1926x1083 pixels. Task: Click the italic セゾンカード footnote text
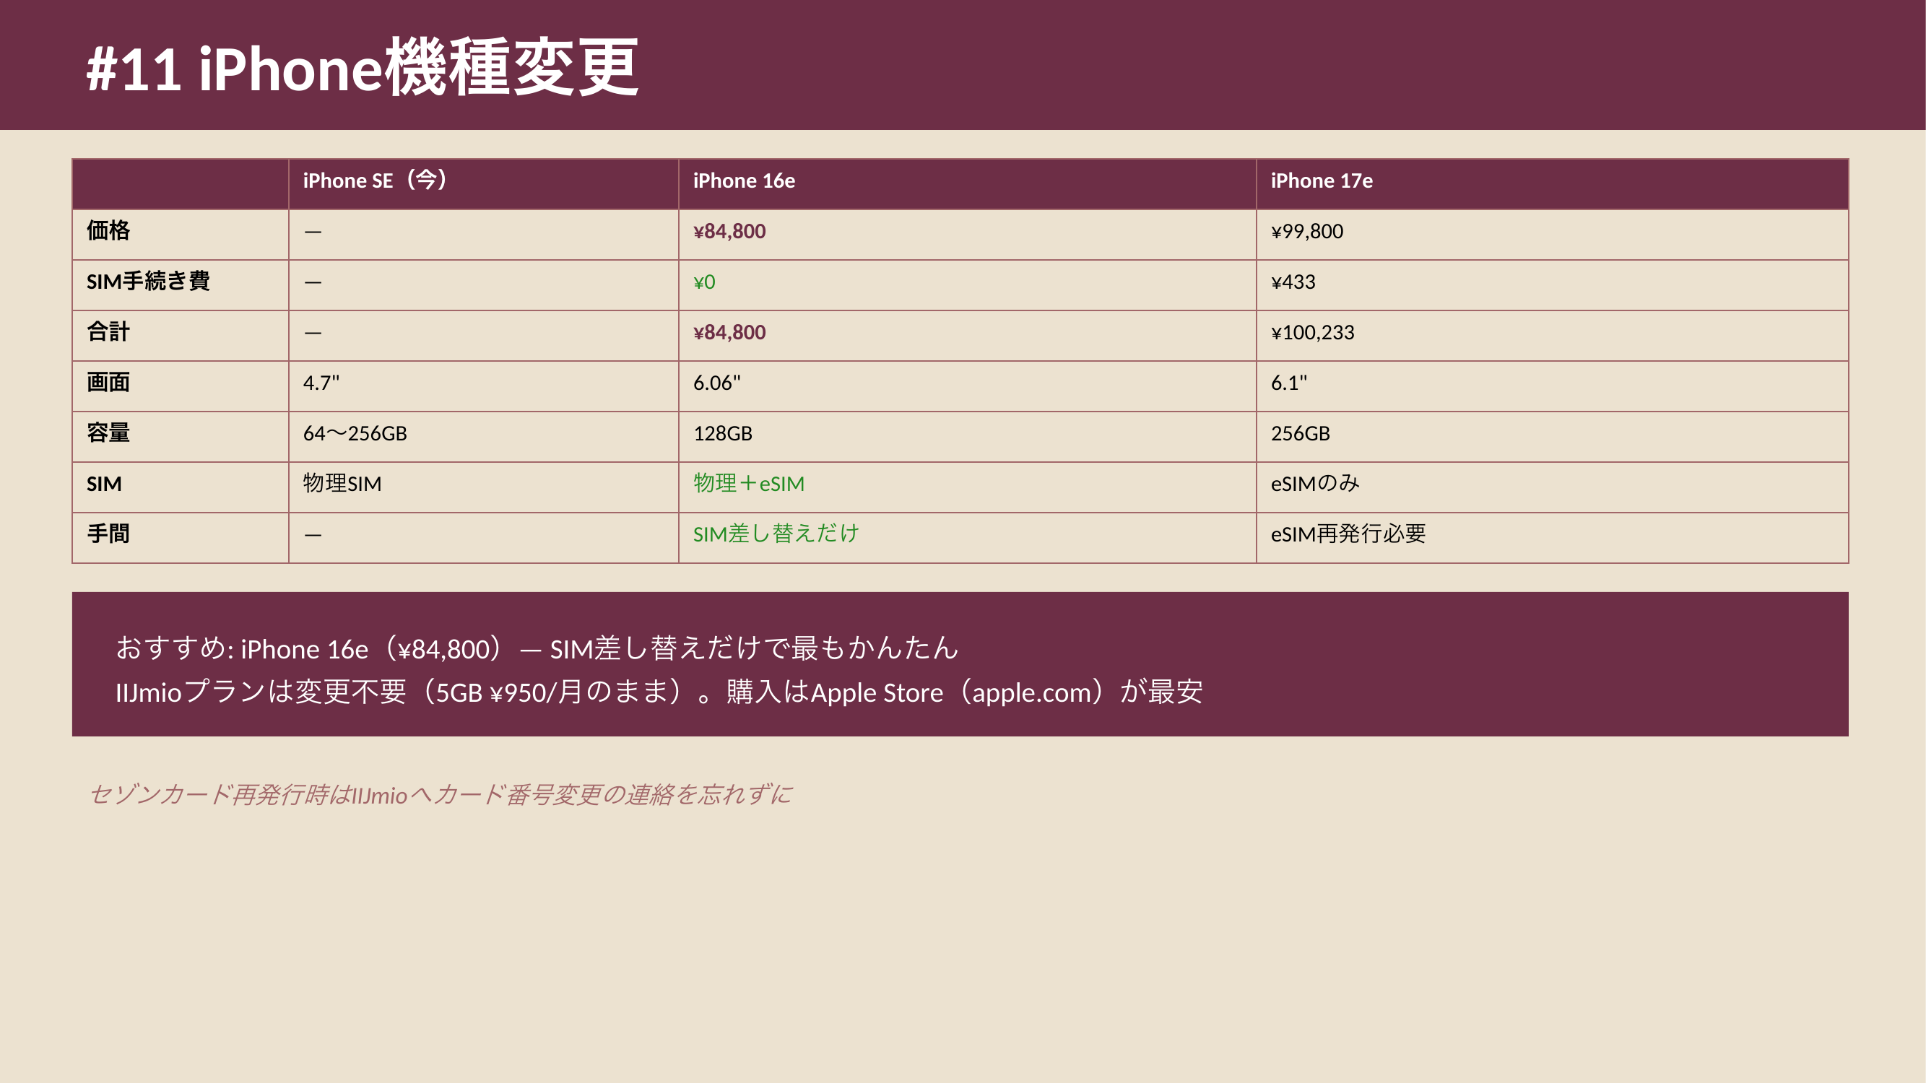tap(440, 793)
